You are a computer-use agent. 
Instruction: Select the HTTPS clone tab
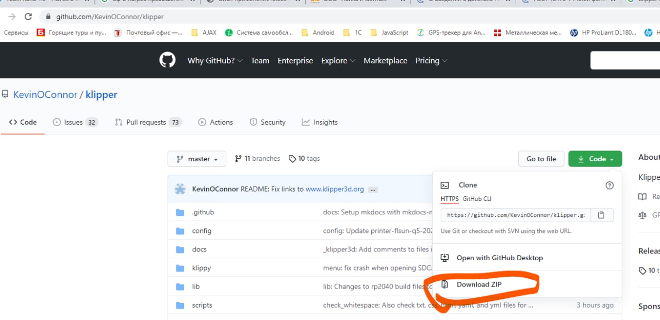(x=450, y=199)
